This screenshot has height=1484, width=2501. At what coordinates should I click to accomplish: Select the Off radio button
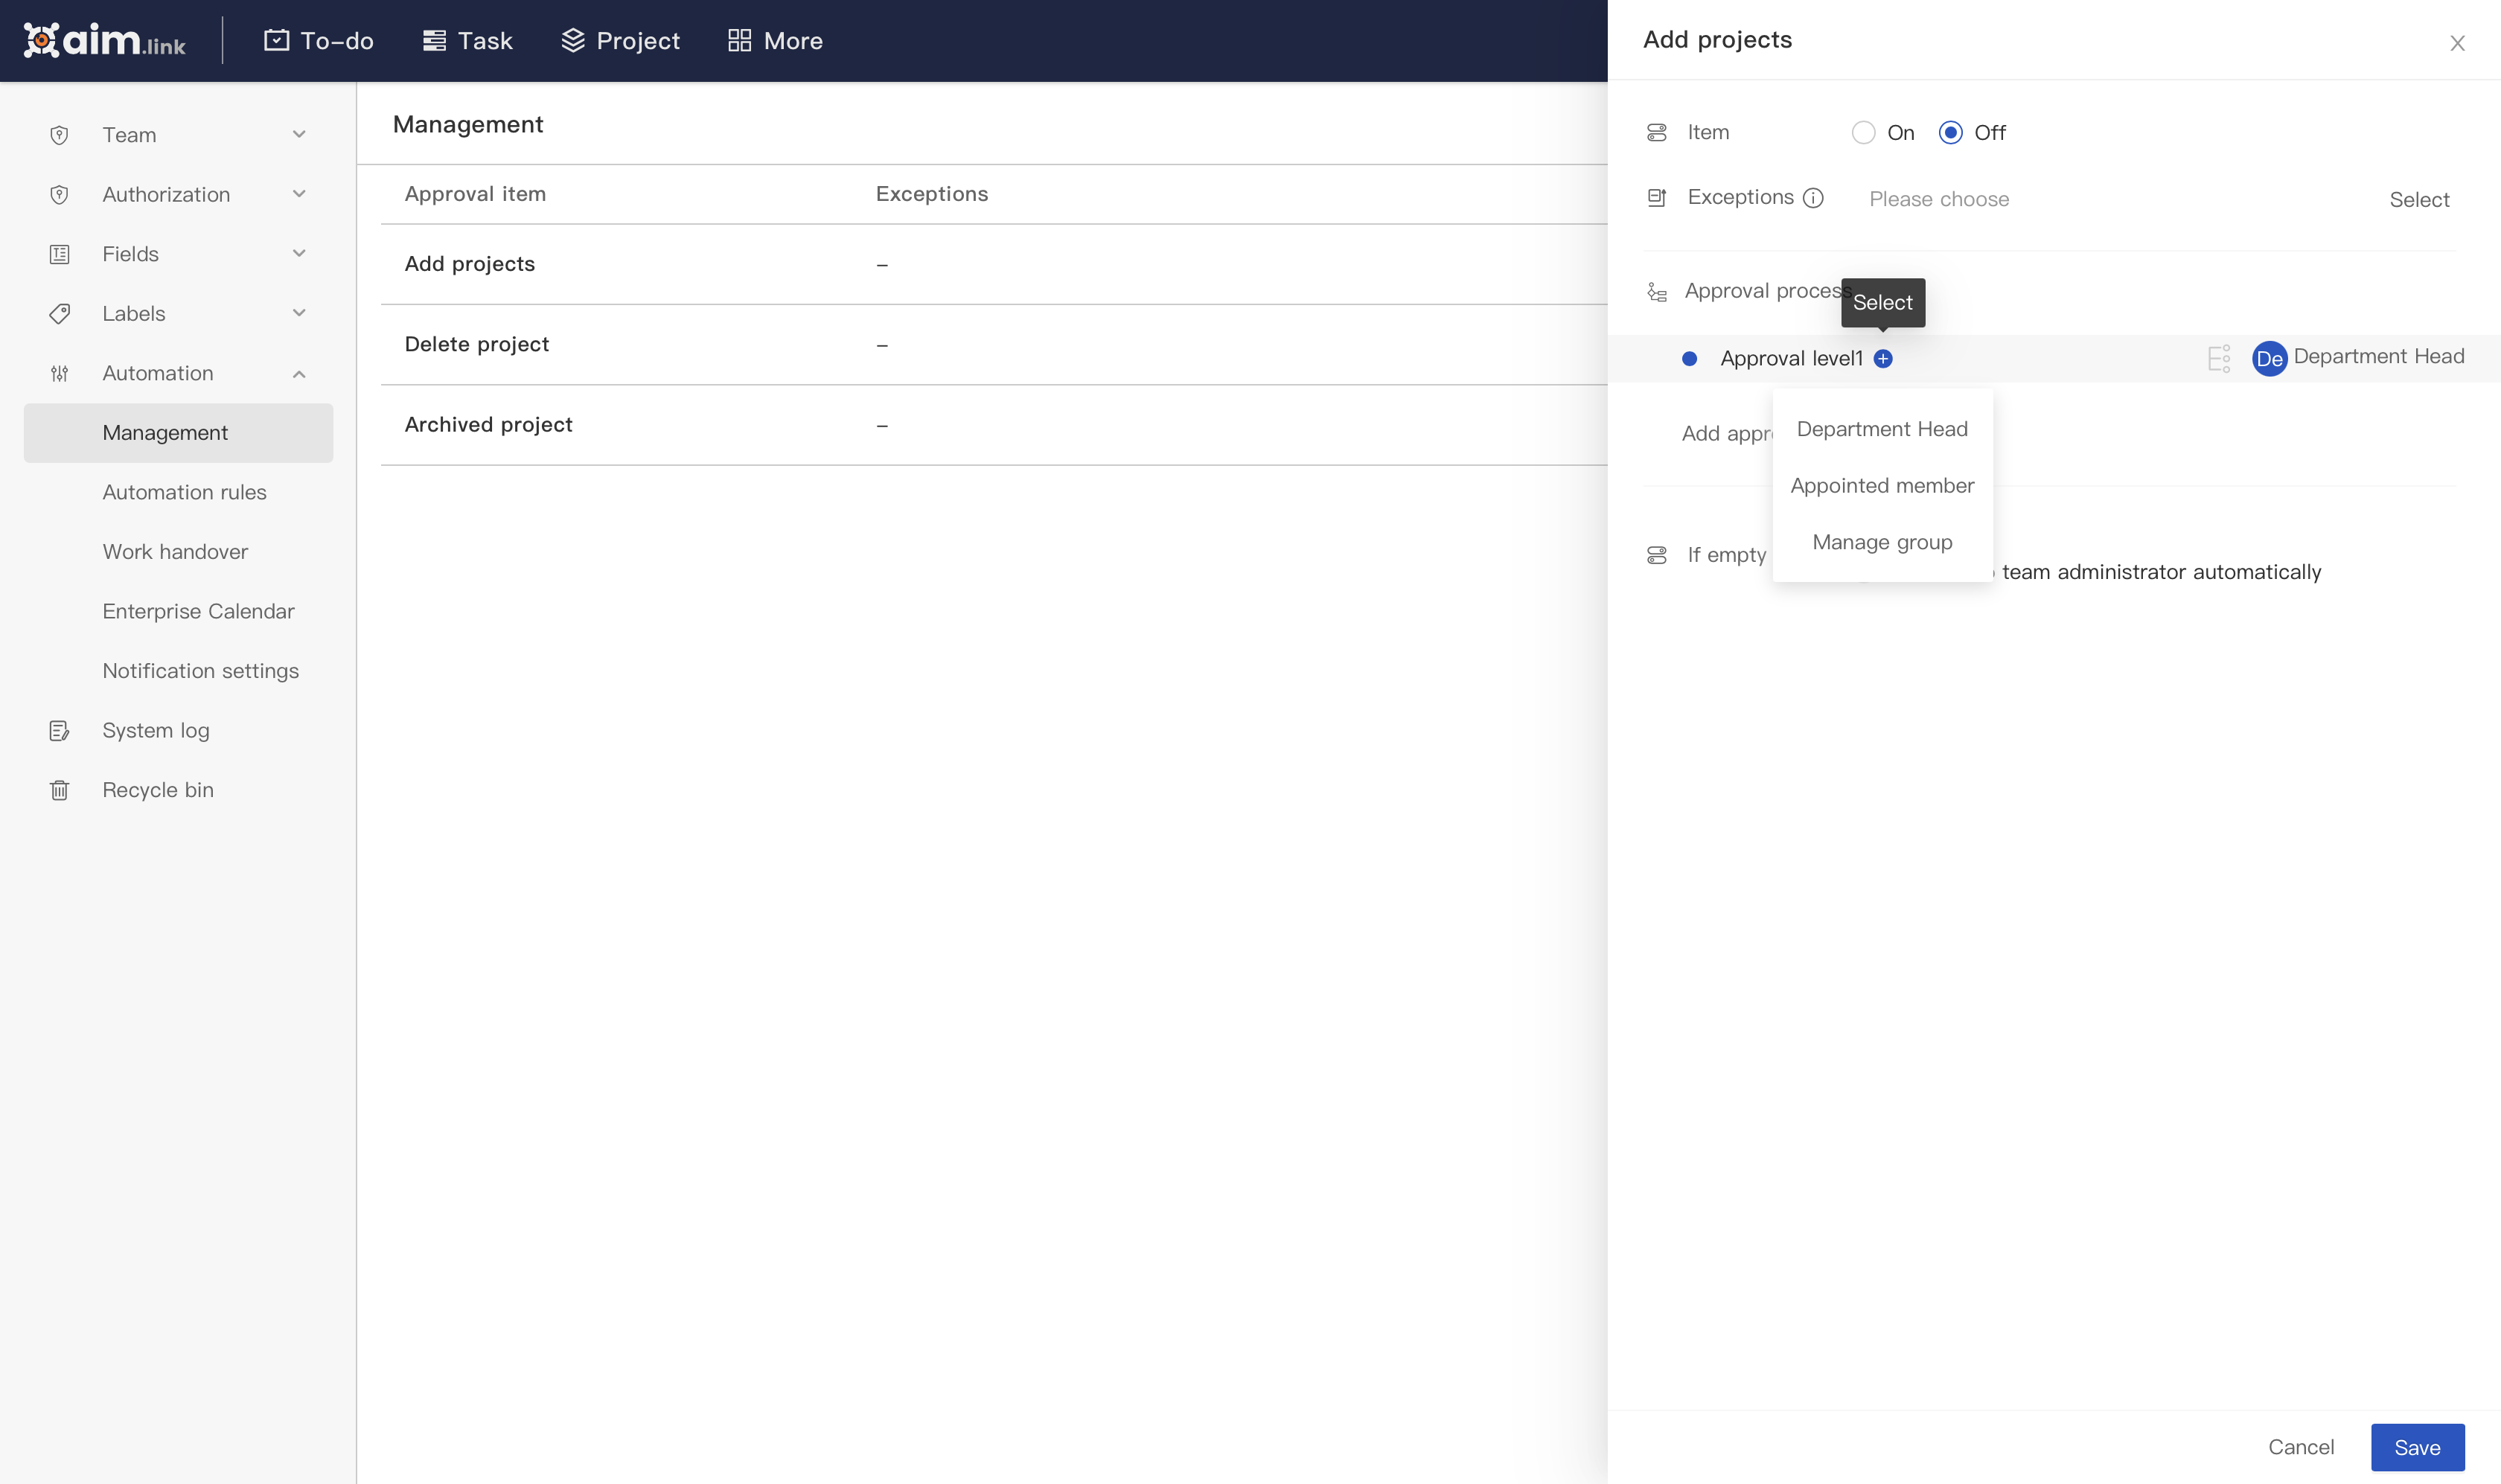click(x=1950, y=133)
